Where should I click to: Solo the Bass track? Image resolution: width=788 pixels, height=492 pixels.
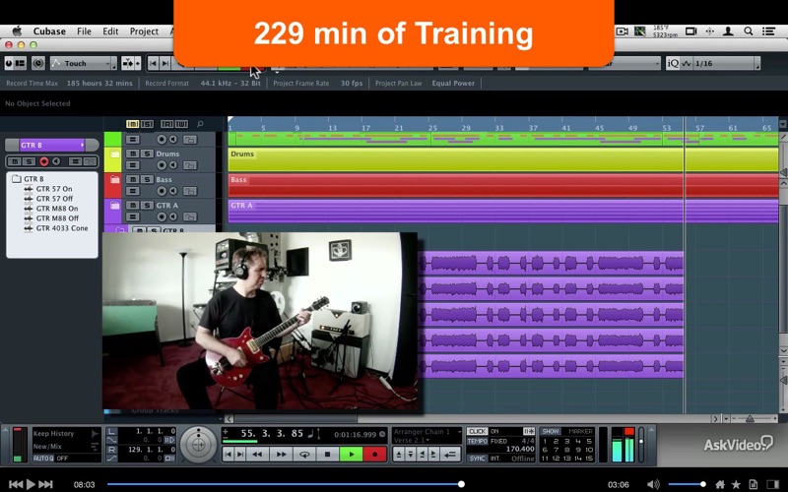pyautogui.click(x=147, y=179)
